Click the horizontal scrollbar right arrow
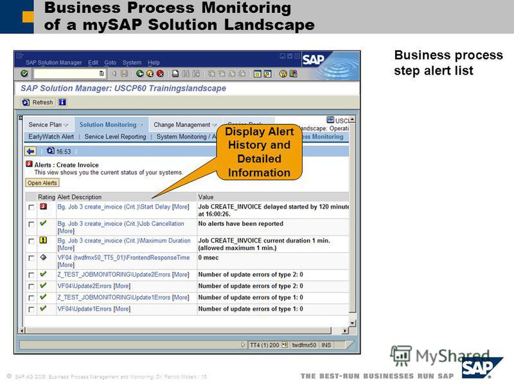 pos(344,331)
